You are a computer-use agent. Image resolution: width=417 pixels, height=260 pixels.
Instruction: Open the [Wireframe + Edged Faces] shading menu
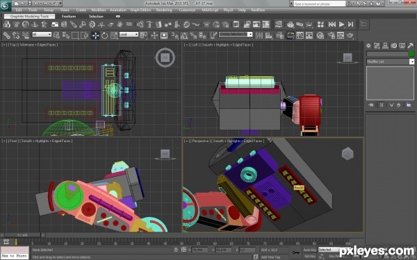[x=38, y=45]
